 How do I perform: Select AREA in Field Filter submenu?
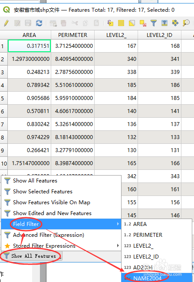(157, 224)
